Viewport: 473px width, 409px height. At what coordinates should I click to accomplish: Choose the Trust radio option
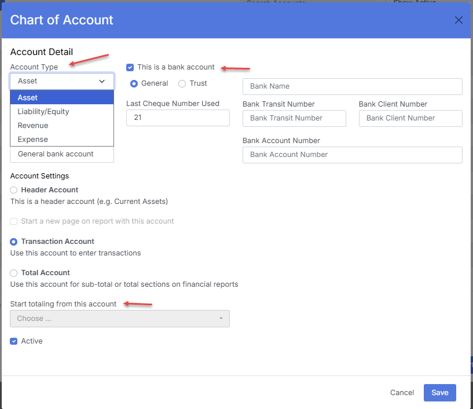point(182,83)
